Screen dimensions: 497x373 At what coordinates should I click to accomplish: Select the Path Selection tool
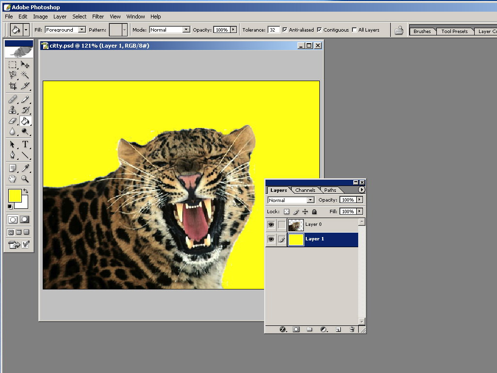click(x=12, y=144)
